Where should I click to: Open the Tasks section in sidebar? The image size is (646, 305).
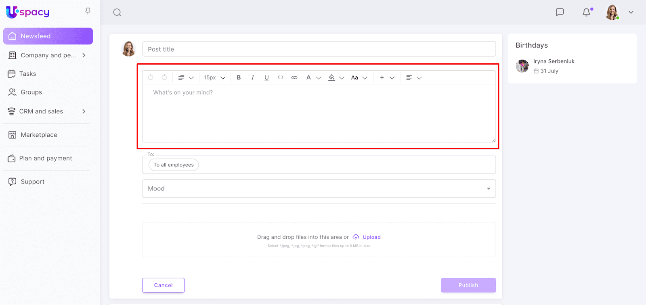pos(27,74)
